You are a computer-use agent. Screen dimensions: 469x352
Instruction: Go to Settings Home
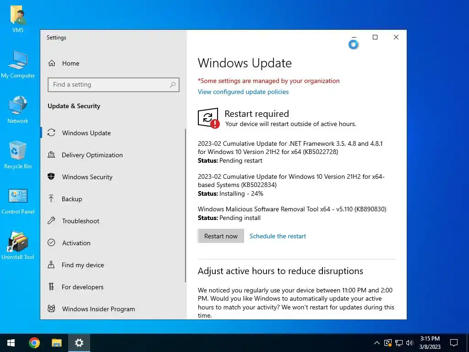(x=113, y=63)
